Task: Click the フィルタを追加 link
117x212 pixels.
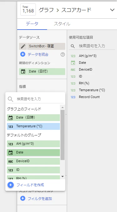Action: tap(40, 199)
